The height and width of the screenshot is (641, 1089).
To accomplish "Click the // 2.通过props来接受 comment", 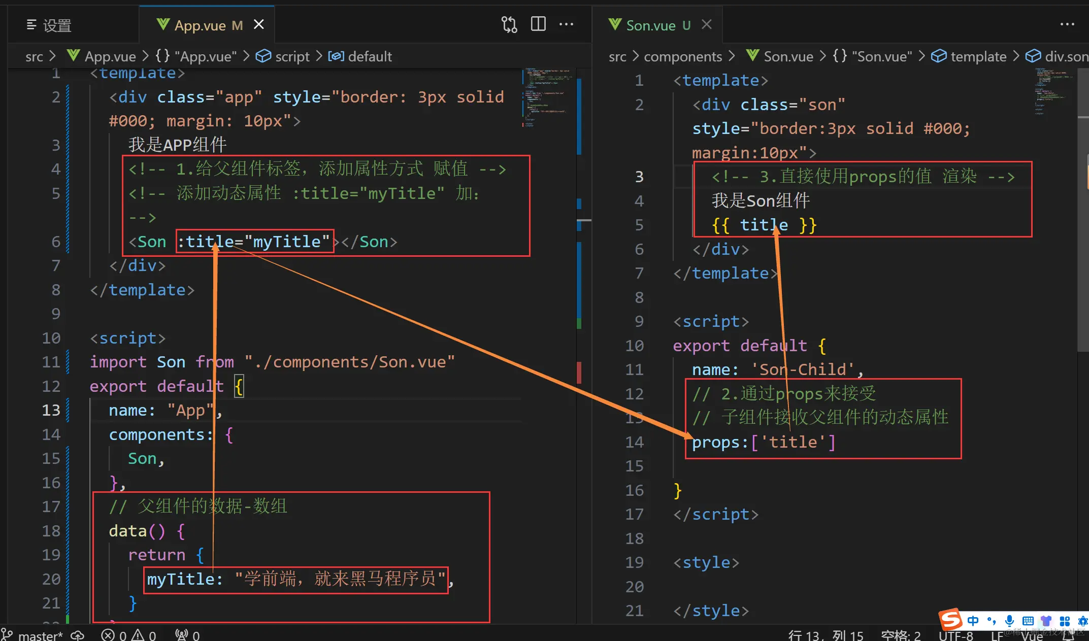I will point(784,394).
